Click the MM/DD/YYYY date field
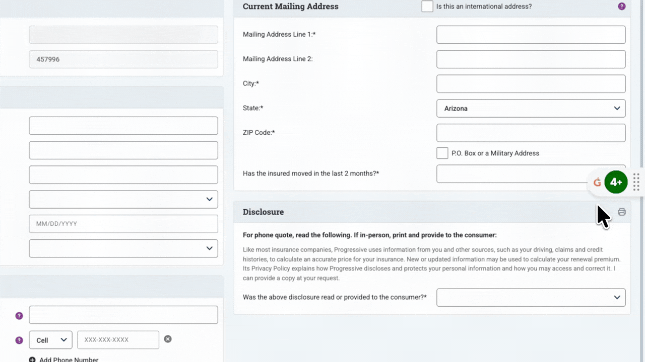This screenshot has height=362, width=645. click(x=123, y=224)
